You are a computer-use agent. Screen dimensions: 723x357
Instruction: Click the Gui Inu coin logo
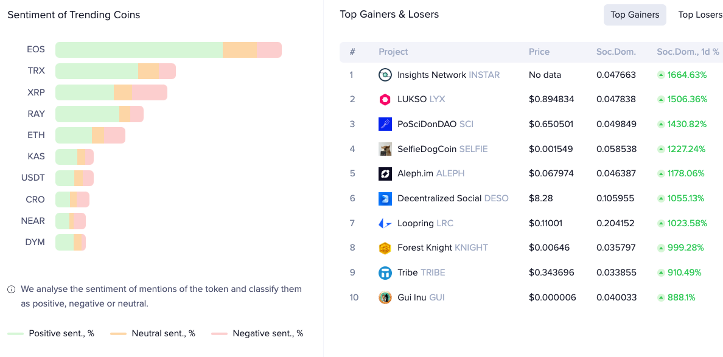385,297
